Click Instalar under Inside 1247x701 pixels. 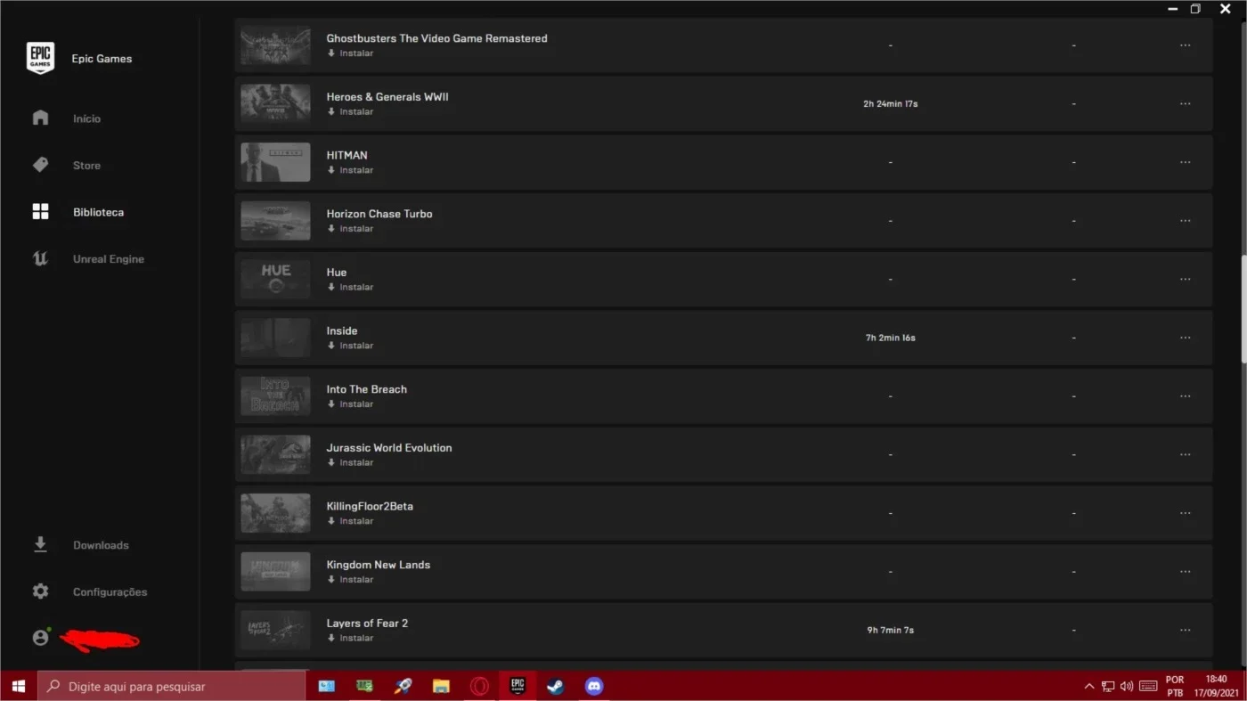pyautogui.click(x=350, y=346)
